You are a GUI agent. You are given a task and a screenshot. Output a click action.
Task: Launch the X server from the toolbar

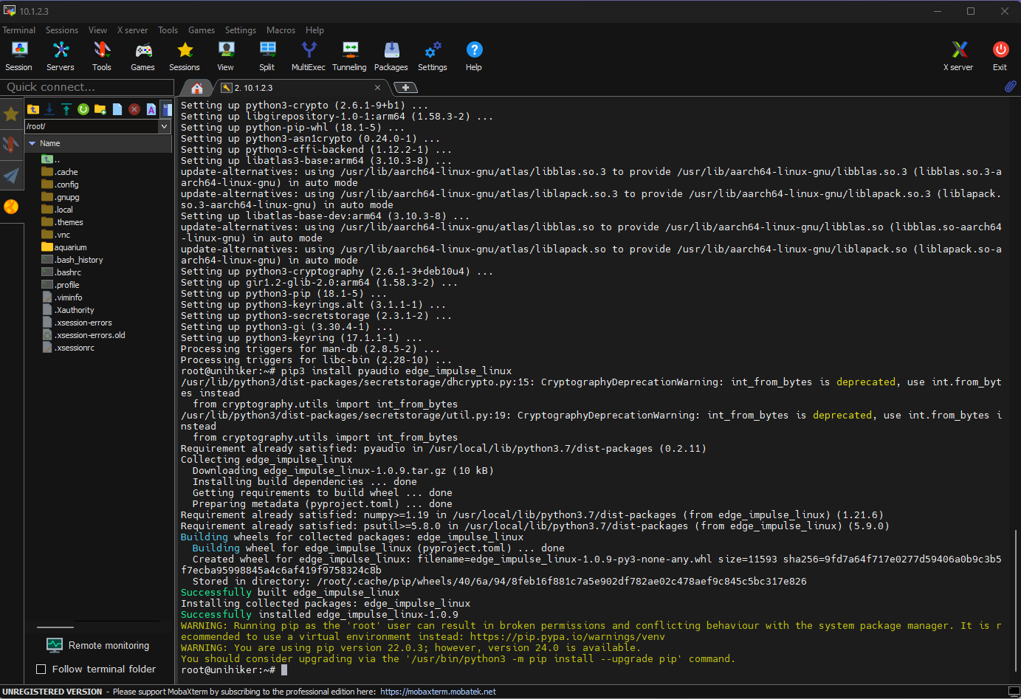[958, 56]
